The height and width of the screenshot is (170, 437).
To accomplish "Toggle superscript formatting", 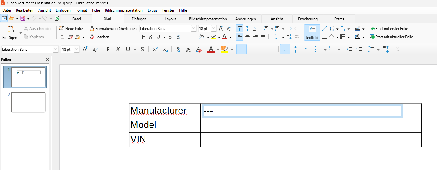I will click(x=155, y=49).
